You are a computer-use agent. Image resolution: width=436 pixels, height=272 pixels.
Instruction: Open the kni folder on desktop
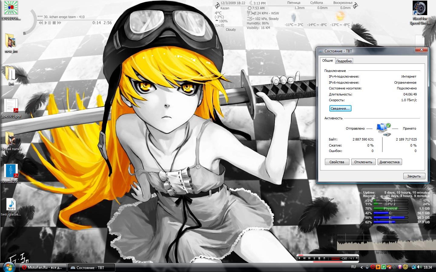point(11,76)
